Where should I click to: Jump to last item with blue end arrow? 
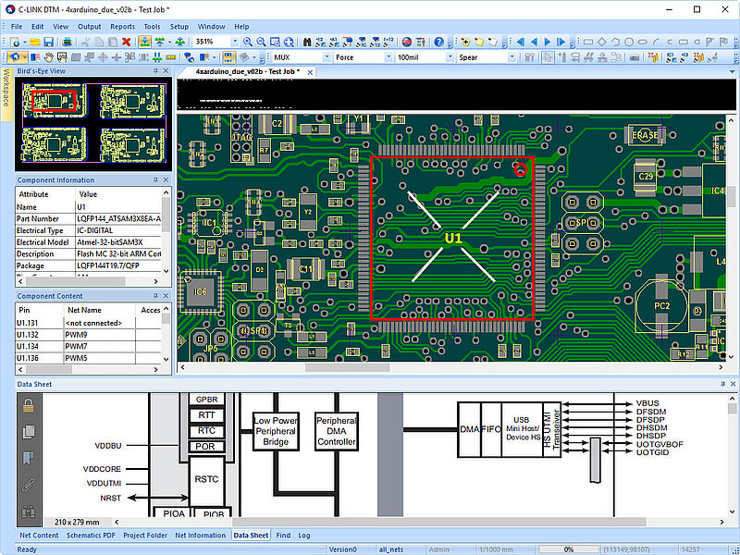coord(561,42)
